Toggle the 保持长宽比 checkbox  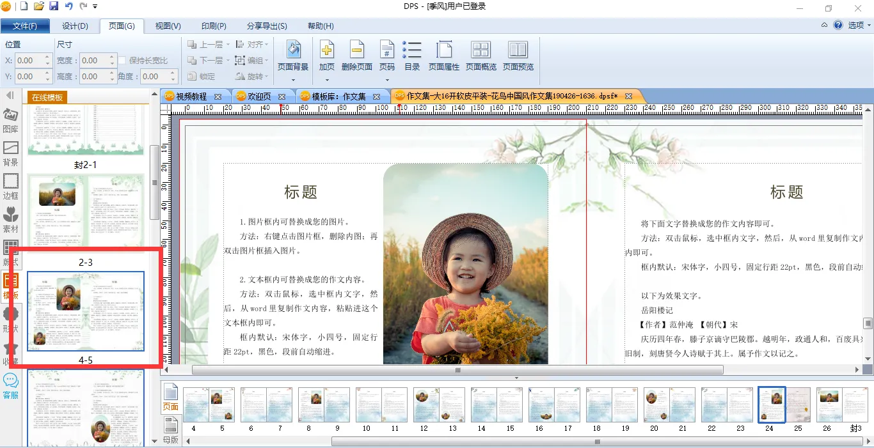[122, 61]
